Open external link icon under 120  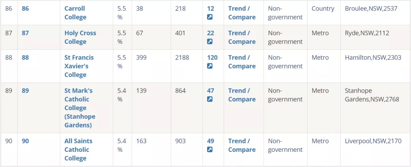pyautogui.click(x=210, y=66)
